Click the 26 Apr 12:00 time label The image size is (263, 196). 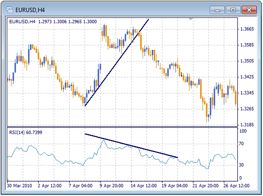point(236,186)
